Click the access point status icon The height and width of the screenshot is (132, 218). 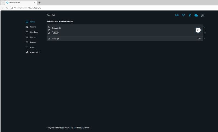pyautogui.click(x=177, y=15)
